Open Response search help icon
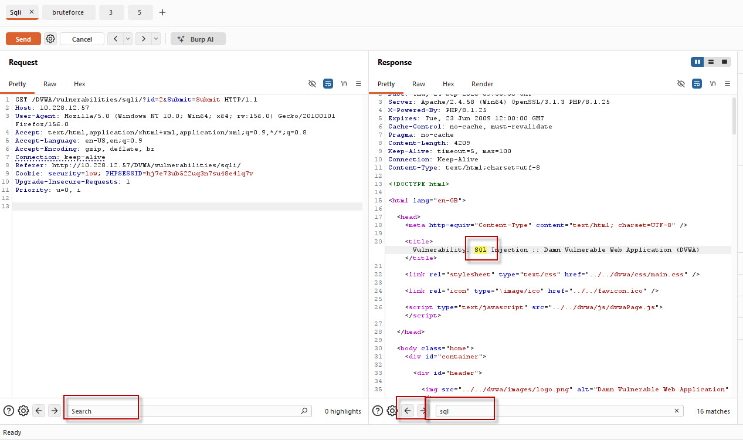Image resolution: width=743 pixels, height=440 pixels. coord(378,411)
